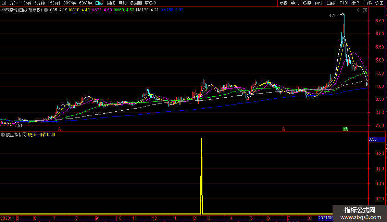
Task: Open the 复权 adjustment menu
Action: point(283,3)
